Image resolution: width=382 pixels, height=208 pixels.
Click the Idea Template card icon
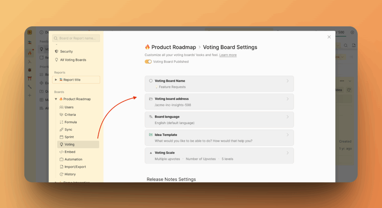pyautogui.click(x=151, y=135)
